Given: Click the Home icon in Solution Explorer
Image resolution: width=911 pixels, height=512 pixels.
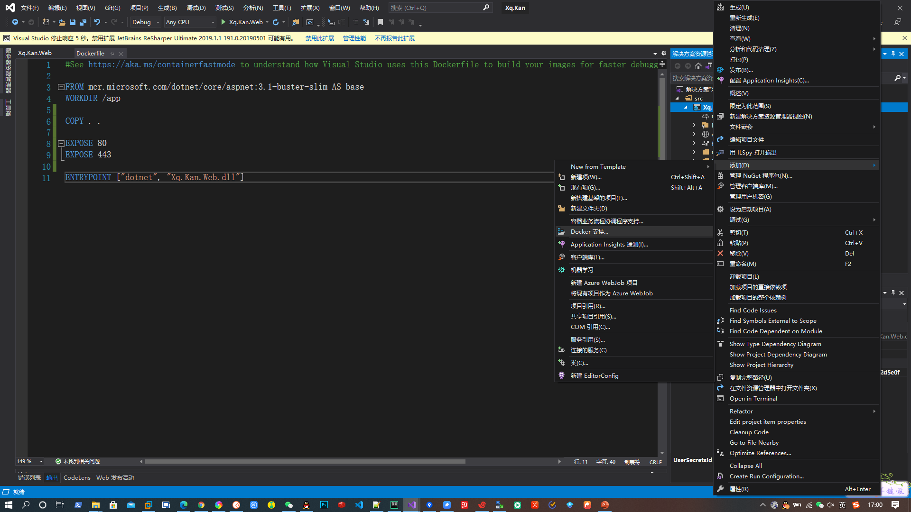Looking at the screenshot, I should (698, 66).
